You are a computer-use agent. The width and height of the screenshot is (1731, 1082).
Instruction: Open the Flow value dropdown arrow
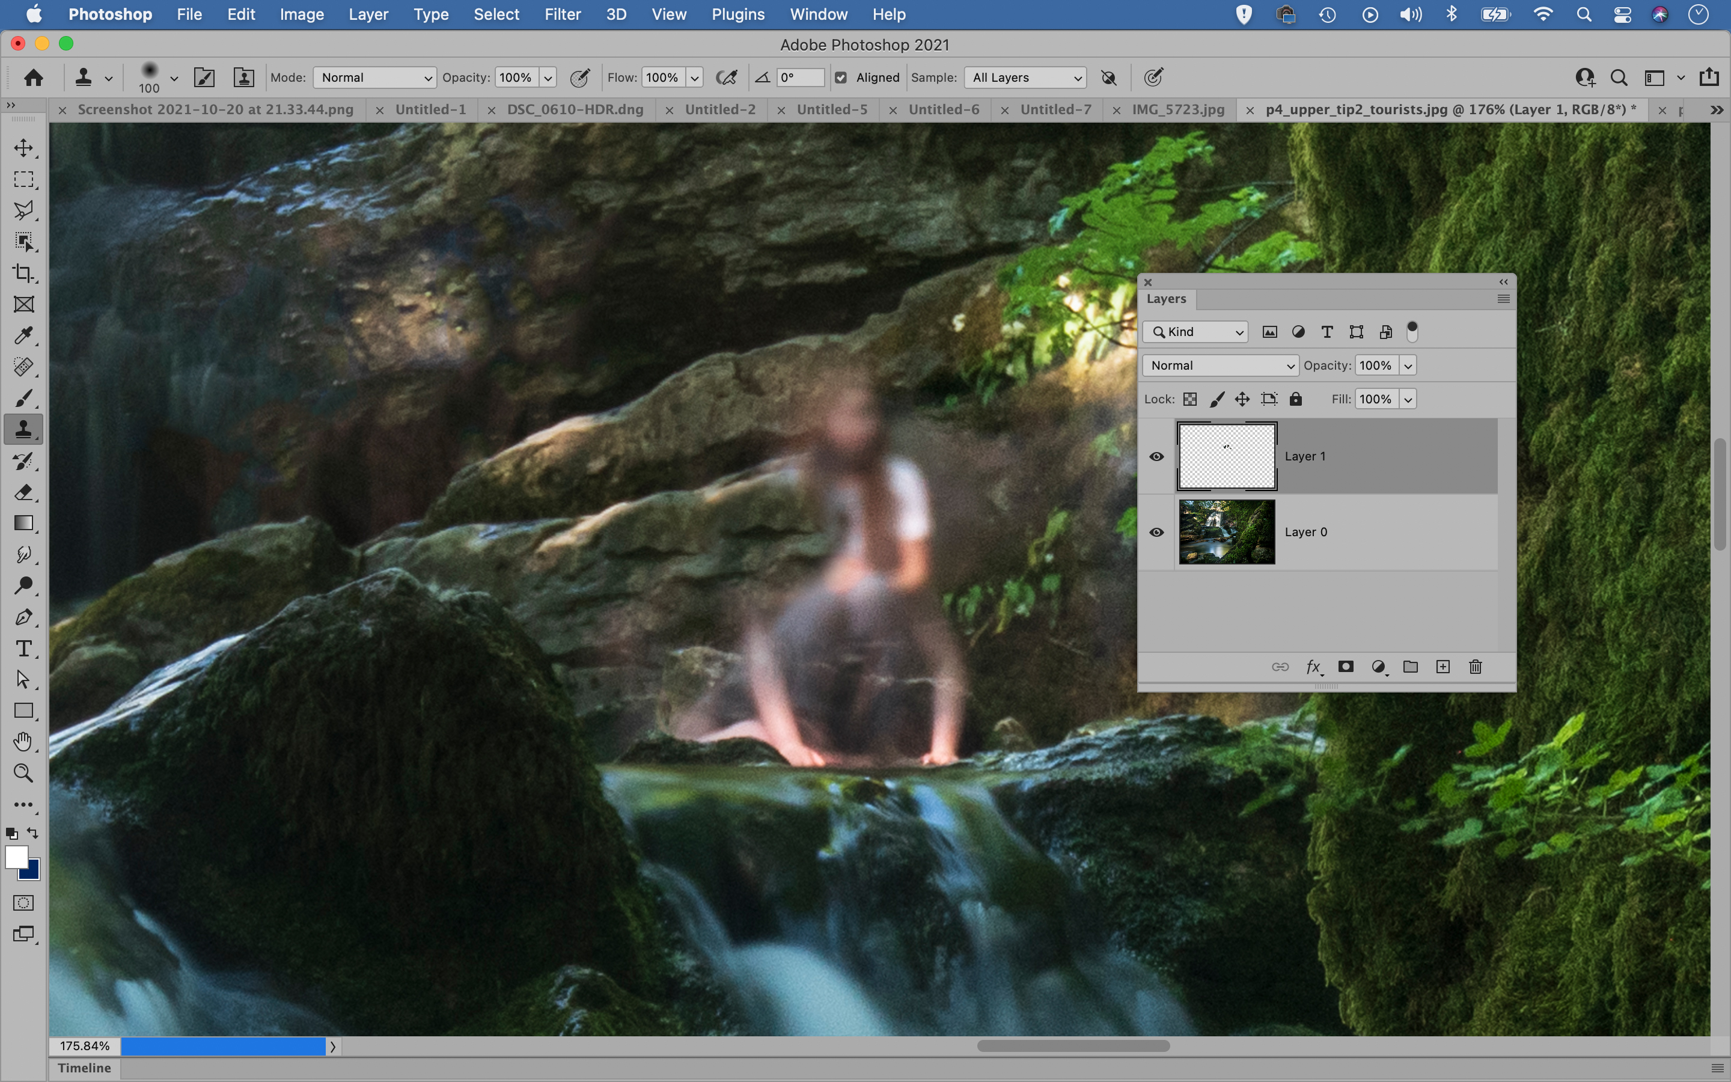[x=695, y=78]
